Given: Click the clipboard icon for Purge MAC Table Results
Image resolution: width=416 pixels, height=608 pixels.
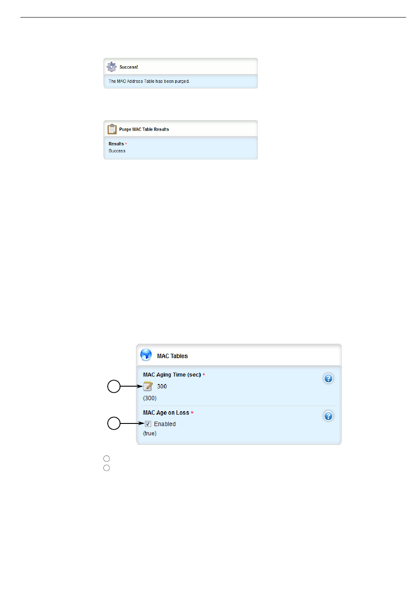Looking at the screenshot, I should tap(112, 129).
